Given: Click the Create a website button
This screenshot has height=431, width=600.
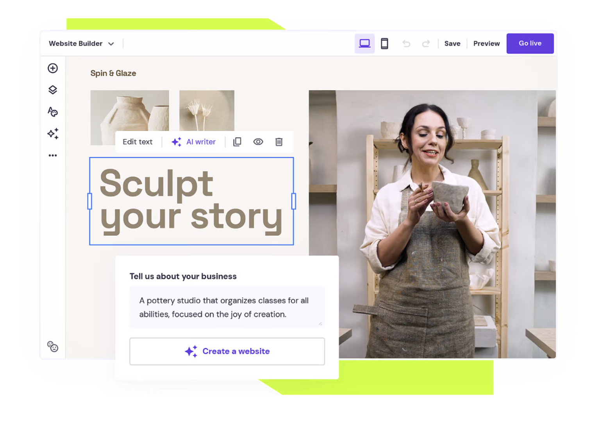Looking at the screenshot, I should 227,351.
